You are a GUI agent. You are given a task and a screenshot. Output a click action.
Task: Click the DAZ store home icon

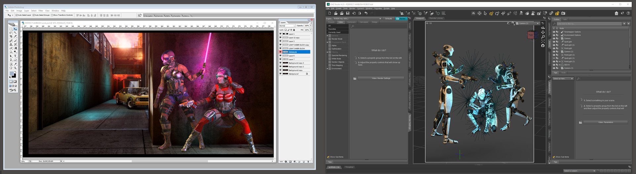click(616, 13)
